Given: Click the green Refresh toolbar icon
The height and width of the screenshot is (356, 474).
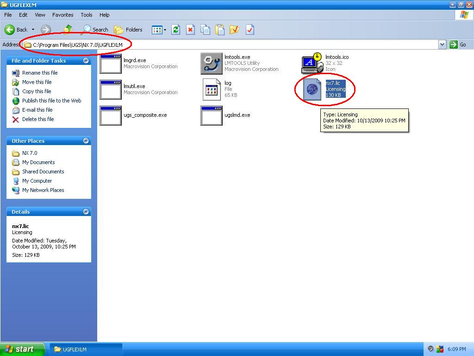Looking at the screenshot, I should [175, 30].
